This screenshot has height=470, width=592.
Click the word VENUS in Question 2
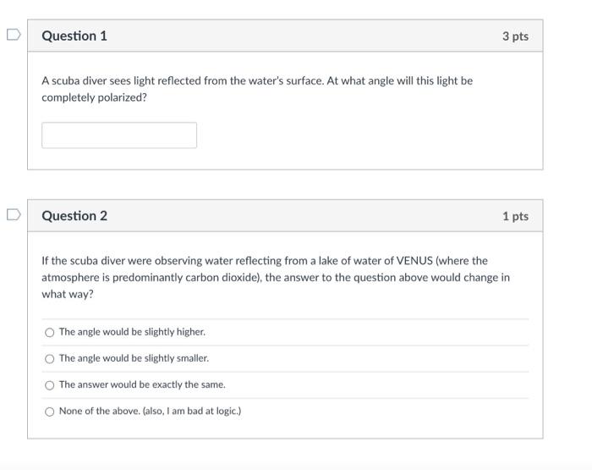pyautogui.click(x=414, y=261)
